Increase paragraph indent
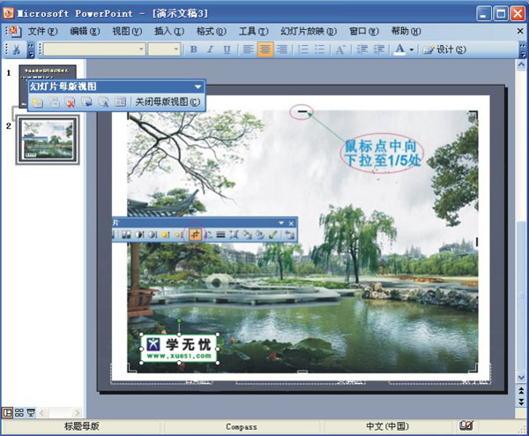529x436 pixels. coord(379,49)
